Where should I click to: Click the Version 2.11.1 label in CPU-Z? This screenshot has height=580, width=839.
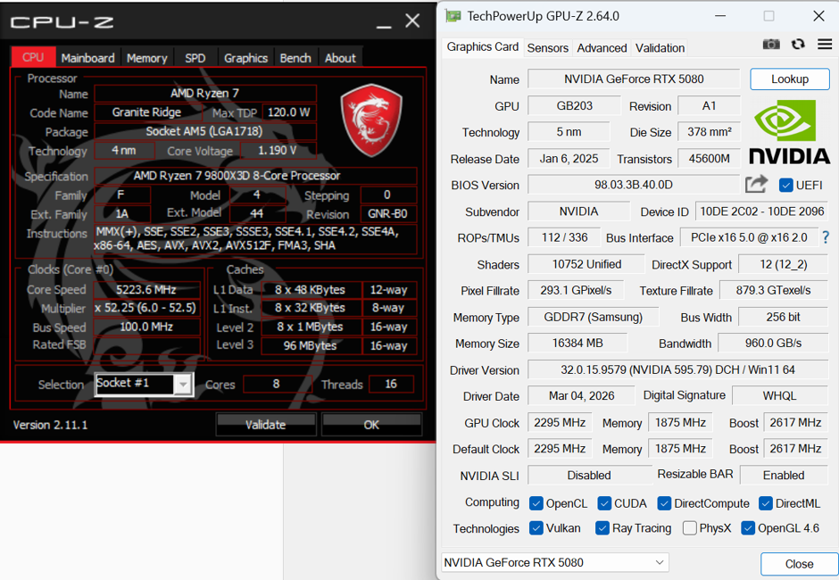50,425
